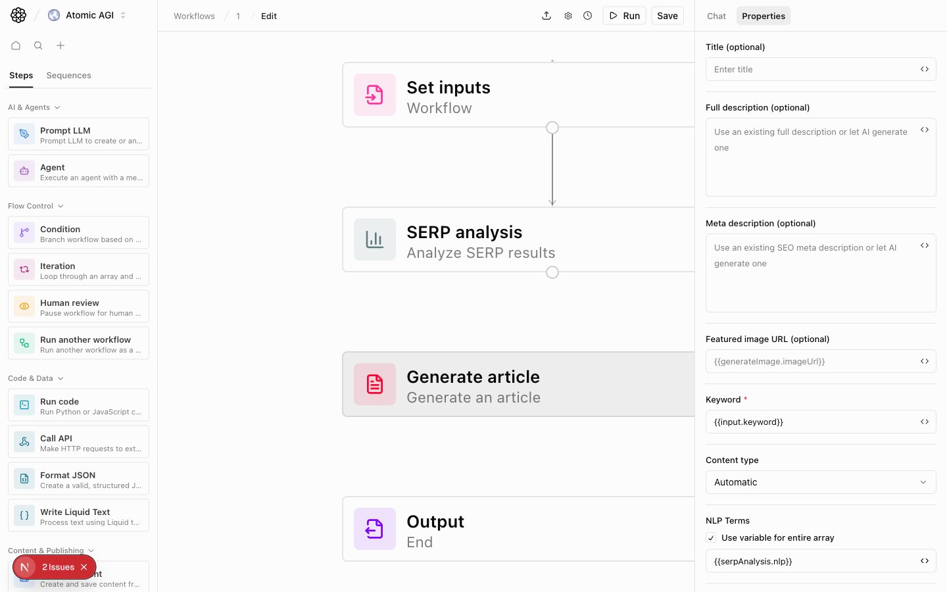Open the Workflows breadcrumb link
The width and height of the screenshot is (947, 592).
194,16
